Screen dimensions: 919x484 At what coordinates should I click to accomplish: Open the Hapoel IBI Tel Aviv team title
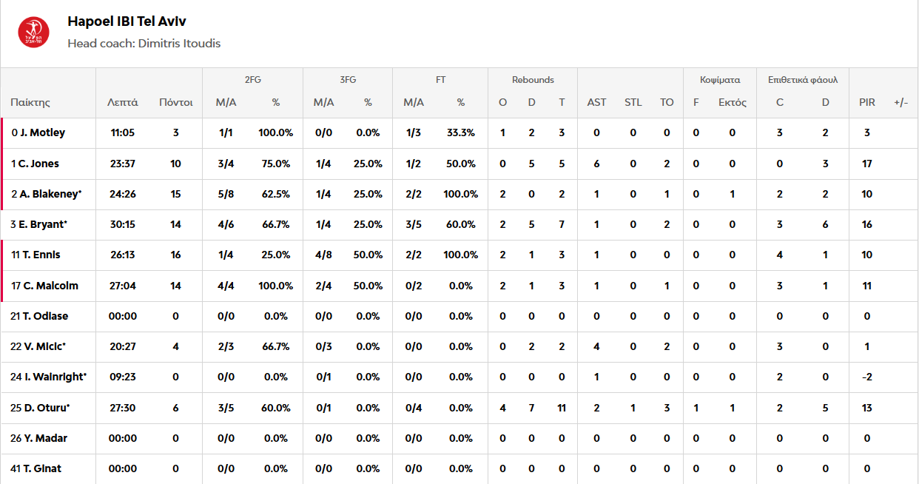coord(127,21)
